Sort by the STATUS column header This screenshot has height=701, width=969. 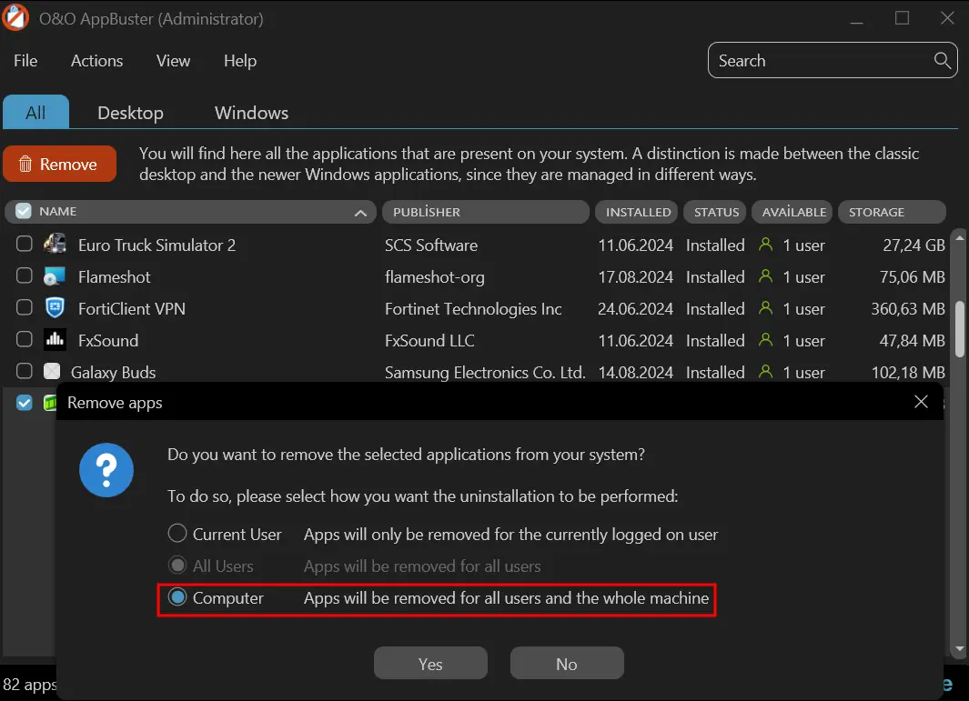[x=716, y=212]
